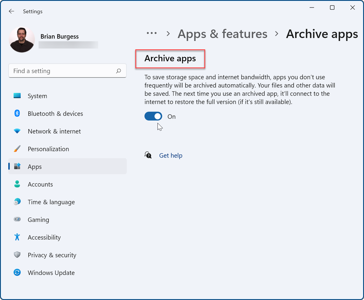
Task: Open the Get help link
Action: (x=171, y=155)
